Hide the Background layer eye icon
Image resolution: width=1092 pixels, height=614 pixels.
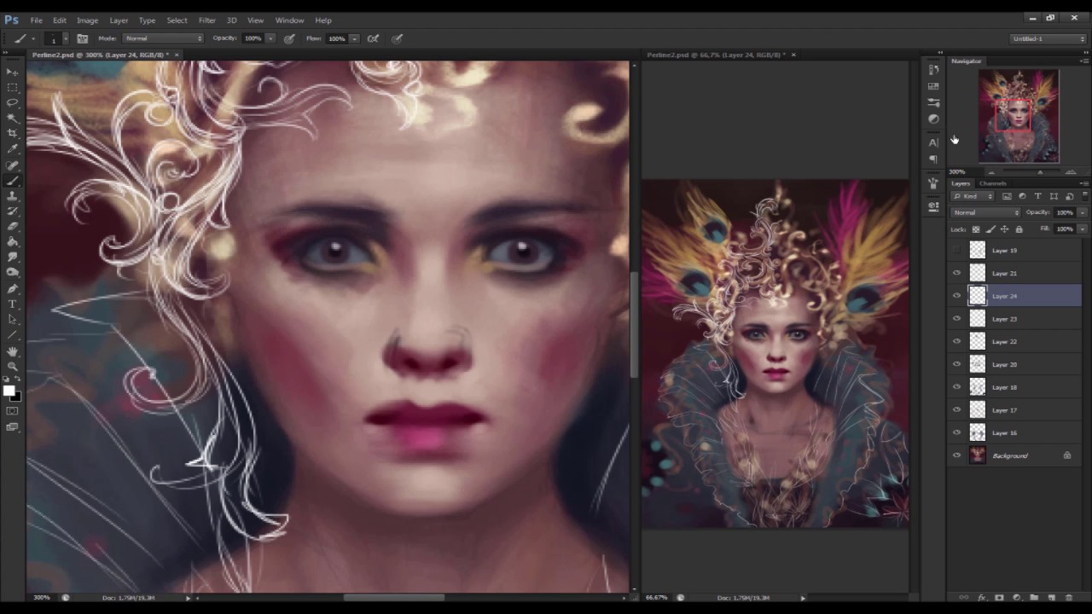point(956,455)
